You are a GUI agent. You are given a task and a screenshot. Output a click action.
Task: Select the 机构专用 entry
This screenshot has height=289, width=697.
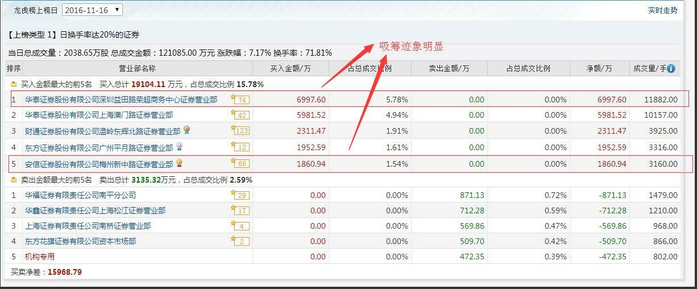[40, 257]
